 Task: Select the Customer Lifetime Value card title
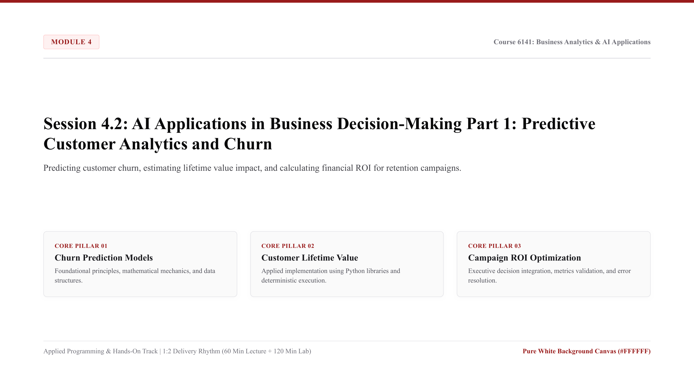click(310, 258)
